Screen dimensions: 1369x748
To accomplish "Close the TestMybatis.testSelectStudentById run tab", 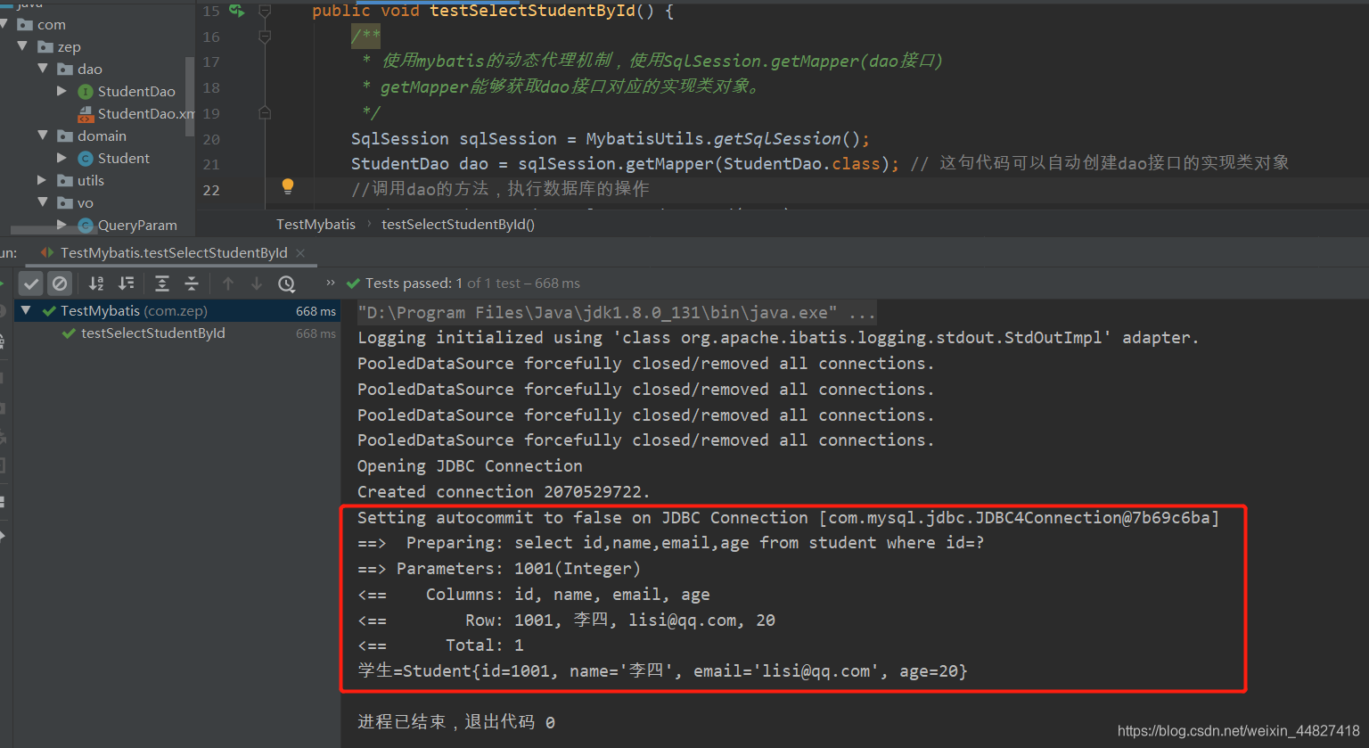I will (x=300, y=252).
